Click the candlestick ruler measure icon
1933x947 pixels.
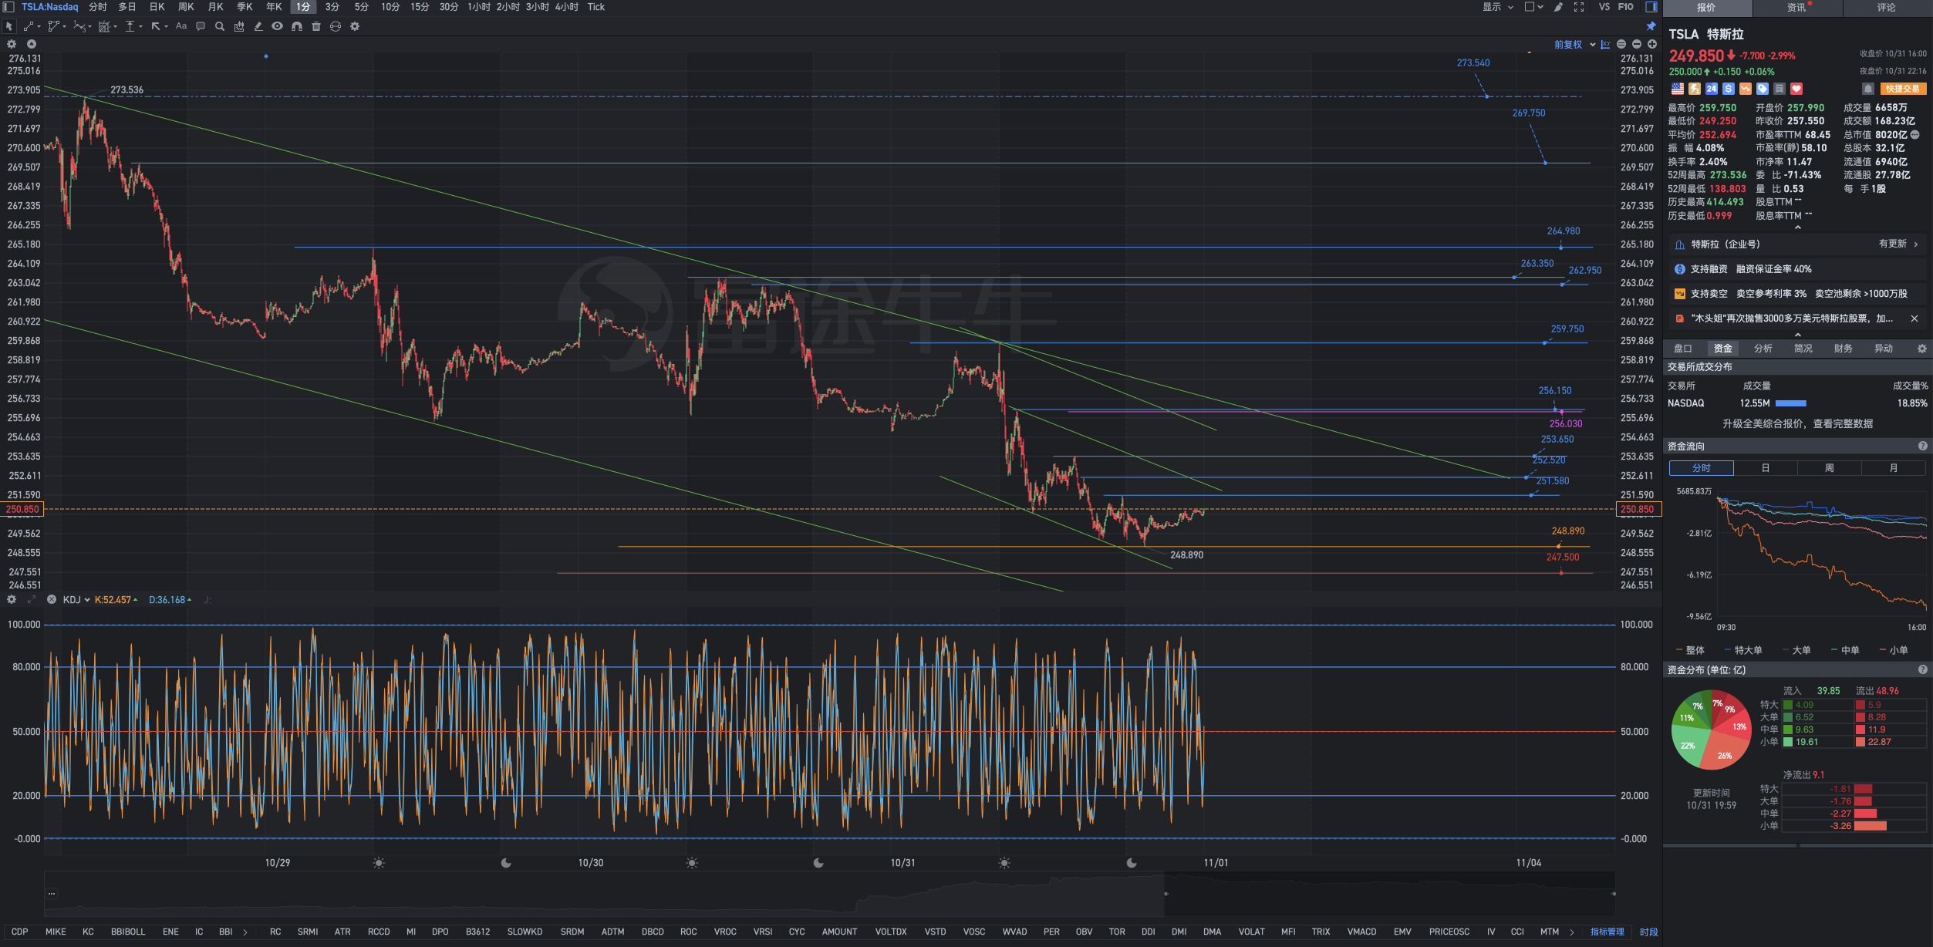[x=239, y=26]
